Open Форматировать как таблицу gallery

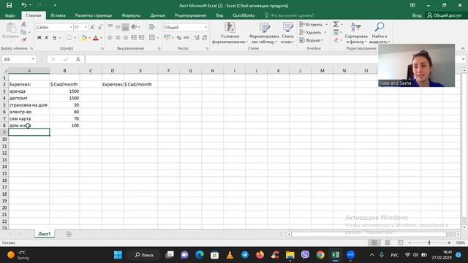pyautogui.click(x=264, y=33)
